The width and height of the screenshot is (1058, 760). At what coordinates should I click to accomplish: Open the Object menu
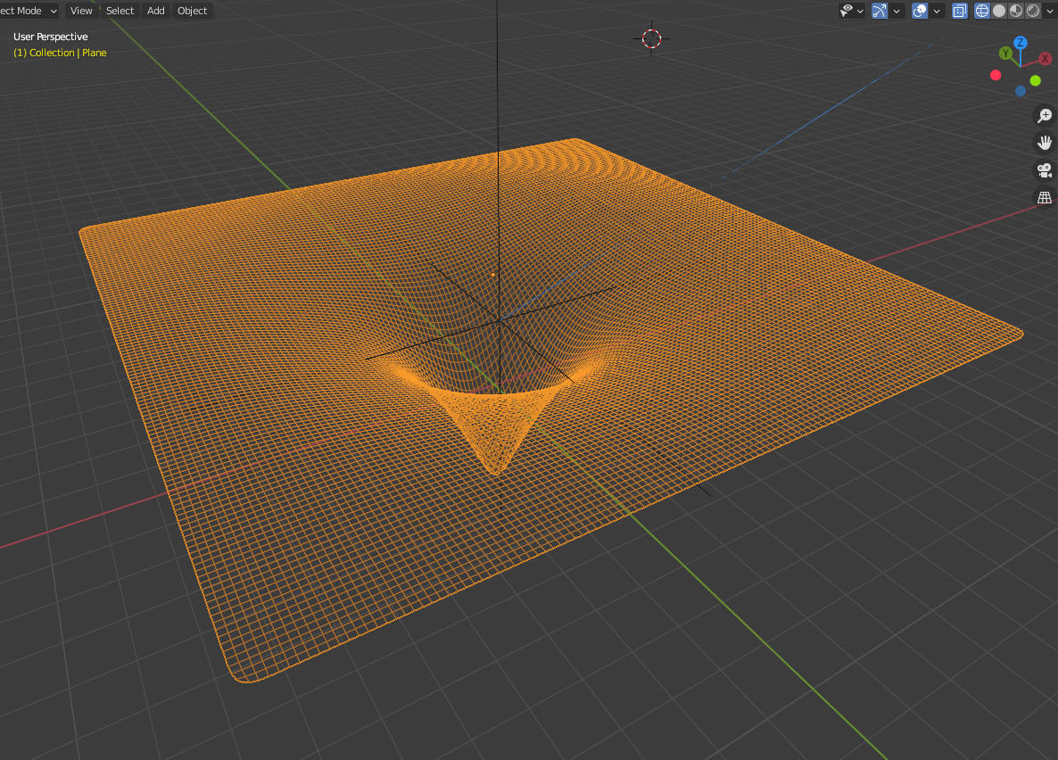(193, 11)
